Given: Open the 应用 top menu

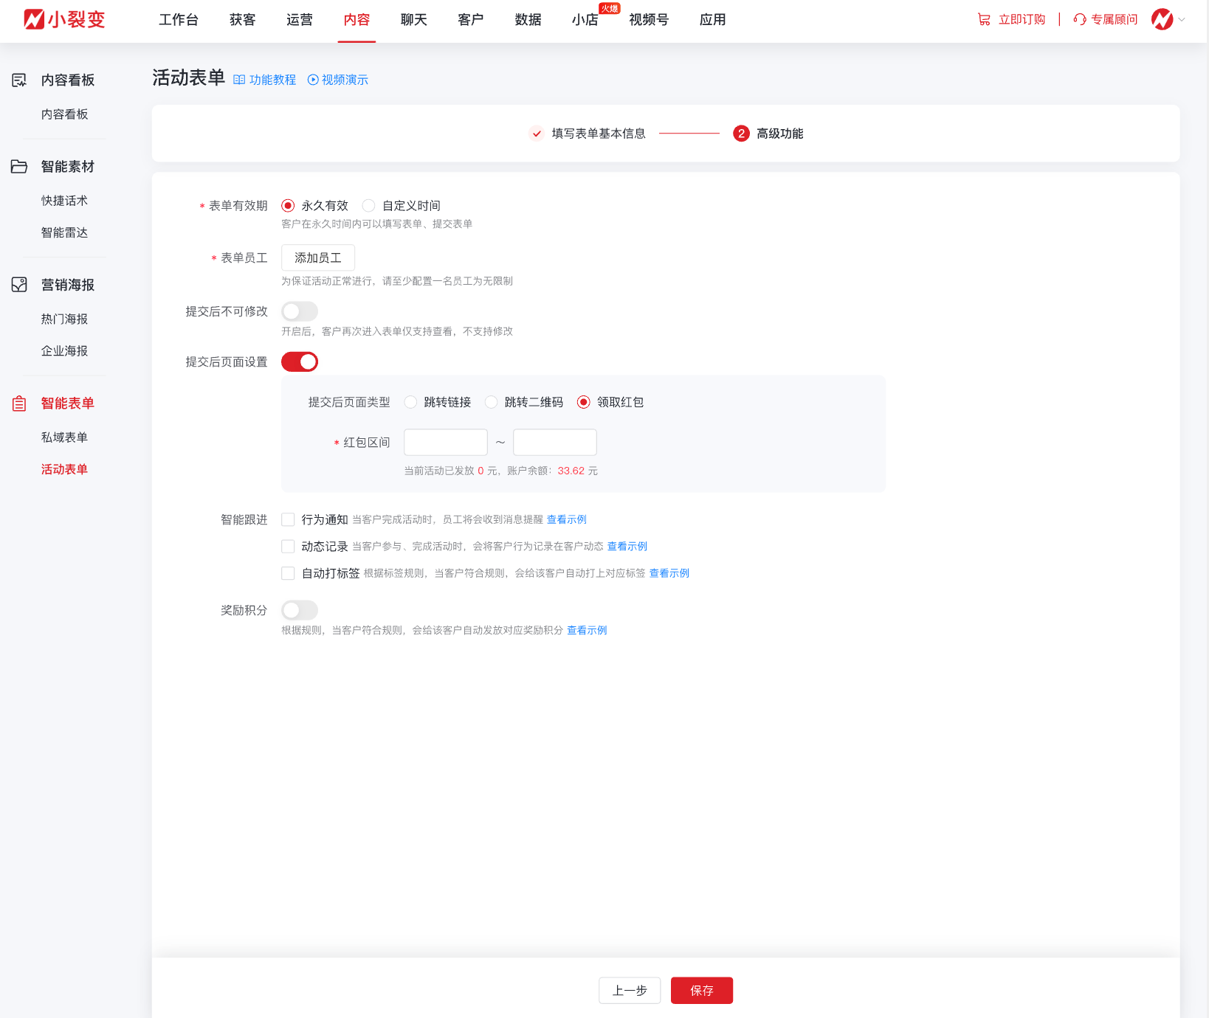Looking at the screenshot, I should coord(713,20).
